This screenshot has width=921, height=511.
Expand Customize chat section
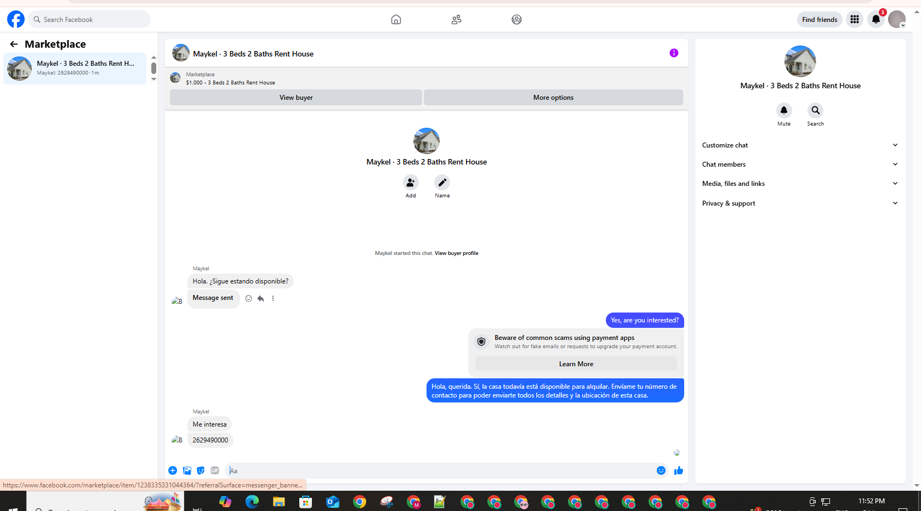[800, 145]
